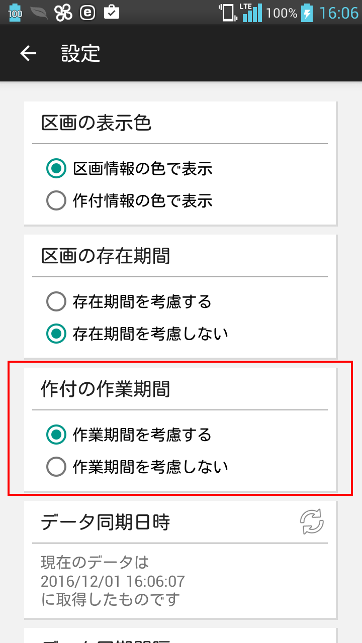Choose 存在期間を考慮する option
The width and height of the screenshot is (362, 643).
click(56, 302)
